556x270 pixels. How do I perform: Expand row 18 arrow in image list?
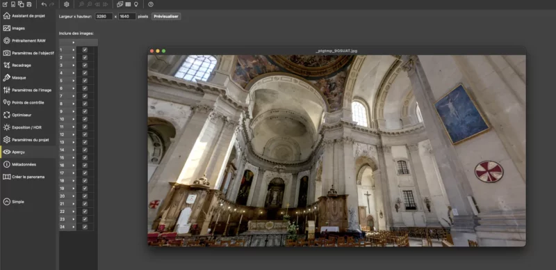click(x=74, y=180)
